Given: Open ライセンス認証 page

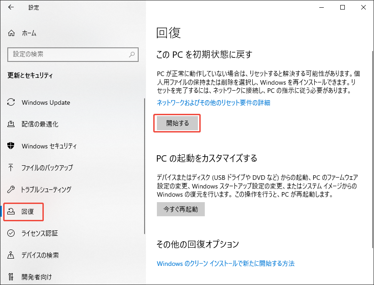Looking at the screenshot, I should point(40,234).
